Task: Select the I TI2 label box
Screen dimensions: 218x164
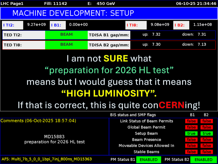Action: pos(13,25)
